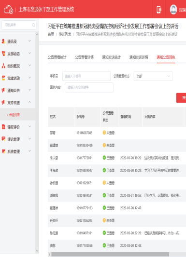Click the red search button
This screenshot has height=257, width=186.
pyautogui.click(x=181, y=98)
